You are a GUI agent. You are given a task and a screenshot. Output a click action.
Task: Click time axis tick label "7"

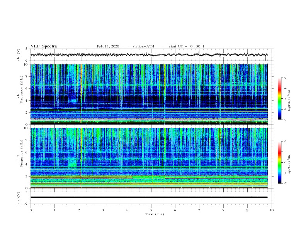point(199,210)
